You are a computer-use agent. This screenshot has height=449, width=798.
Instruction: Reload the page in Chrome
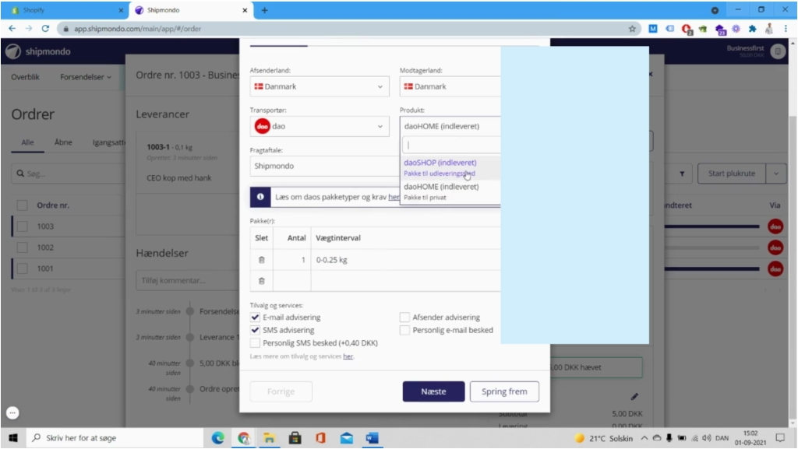pos(45,29)
